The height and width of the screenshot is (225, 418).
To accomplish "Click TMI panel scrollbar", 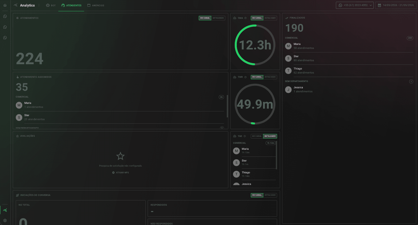I will click(276, 155).
